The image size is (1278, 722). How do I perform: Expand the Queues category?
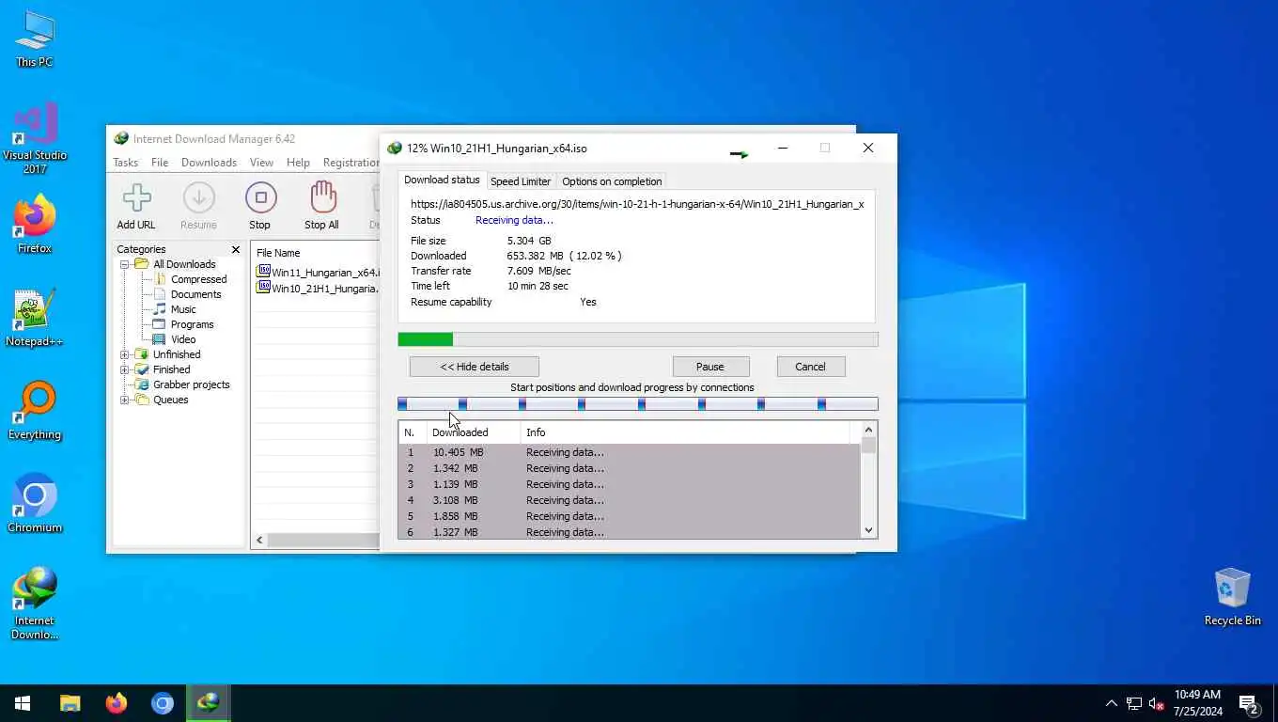(124, 400)
